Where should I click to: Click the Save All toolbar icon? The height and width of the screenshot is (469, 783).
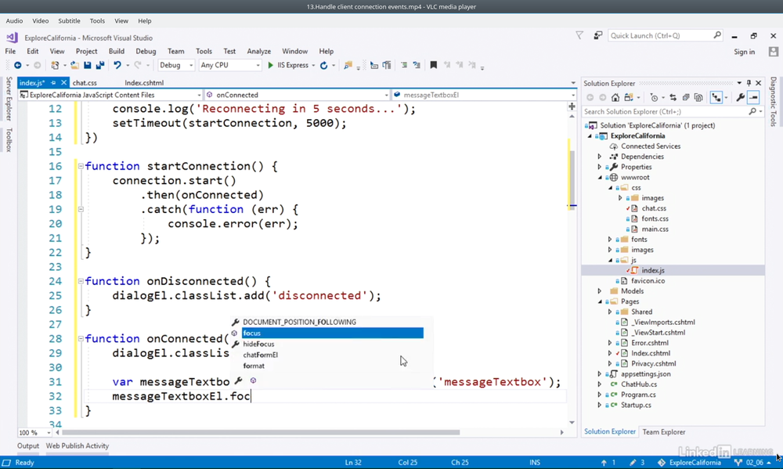pyautogui.click(x=99, y=66)
